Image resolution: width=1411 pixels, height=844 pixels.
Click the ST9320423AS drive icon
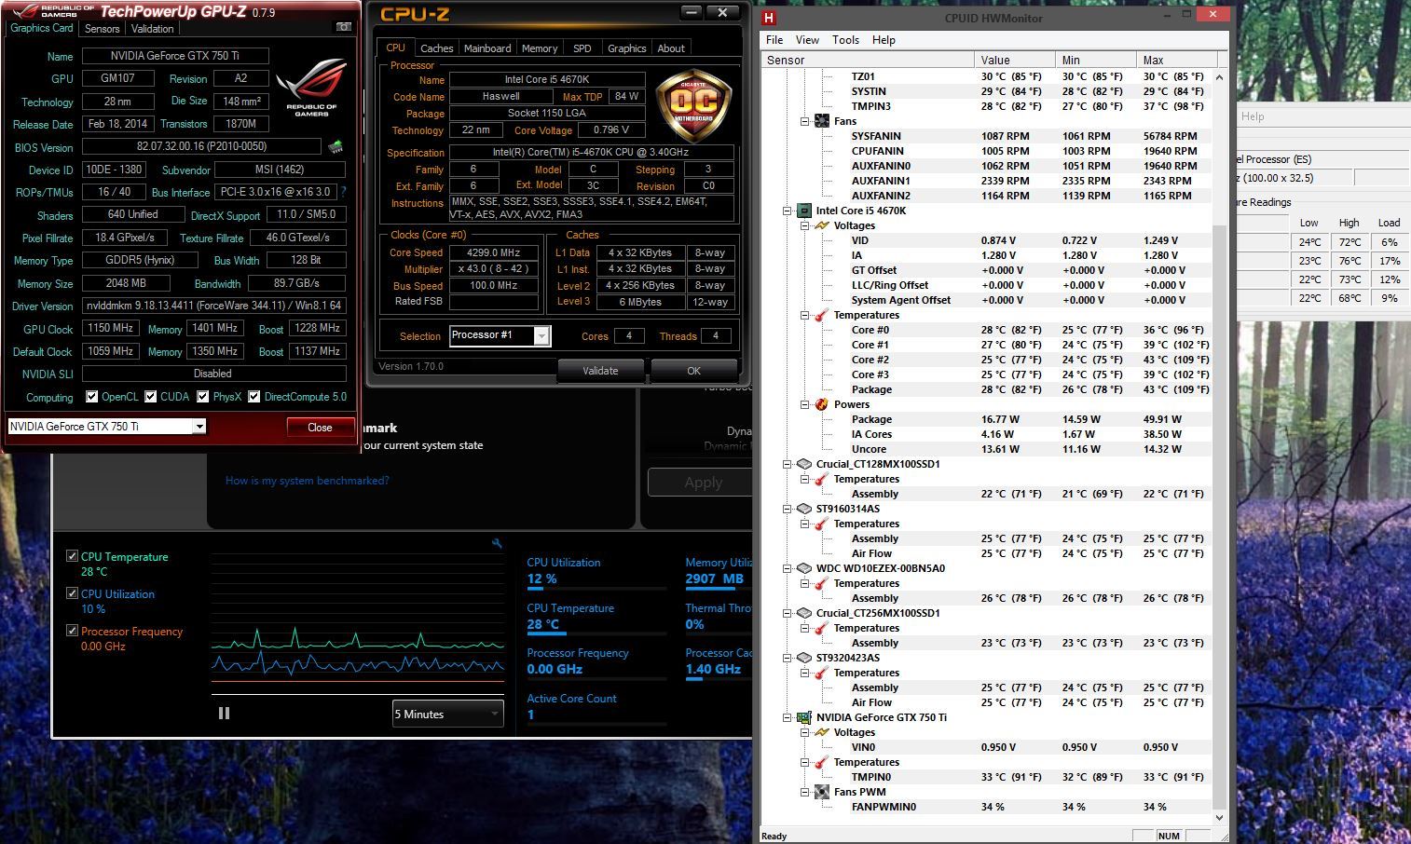click(803, 658)
